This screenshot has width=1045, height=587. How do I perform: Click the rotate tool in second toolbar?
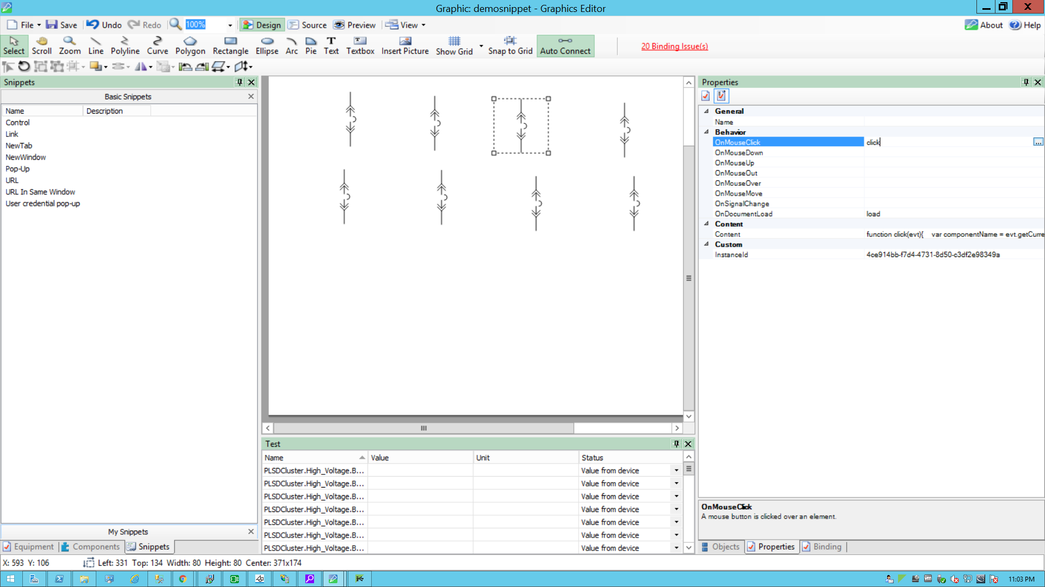click(x=23, y=66)
